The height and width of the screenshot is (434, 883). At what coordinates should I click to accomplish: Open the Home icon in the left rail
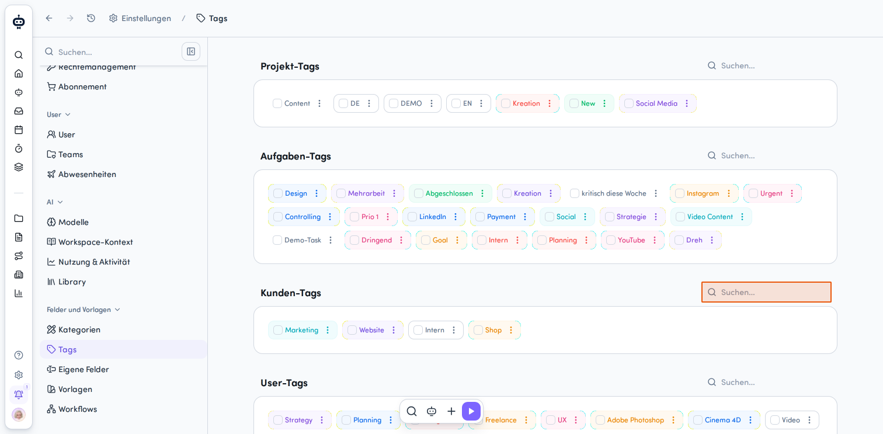[19, 74]
